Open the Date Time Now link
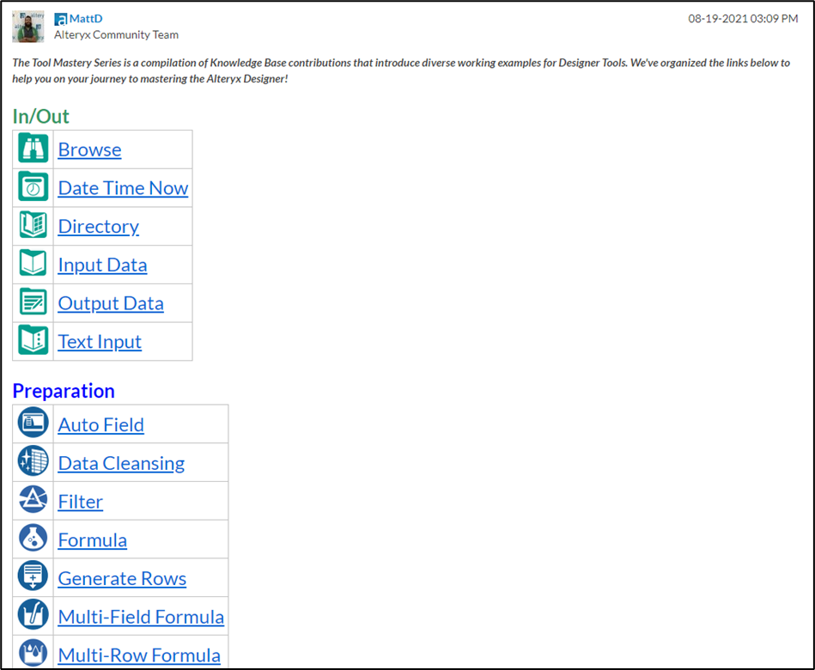This screenshot has width=815, height=670. [x=123, y=188]
